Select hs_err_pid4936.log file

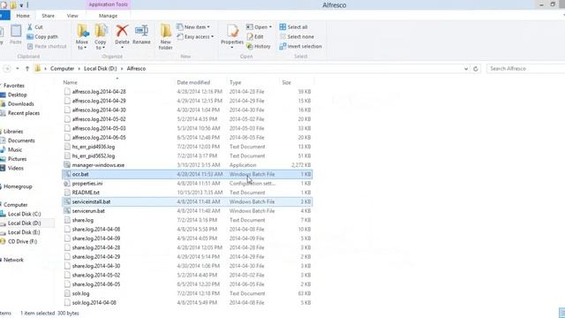point(94,147)
